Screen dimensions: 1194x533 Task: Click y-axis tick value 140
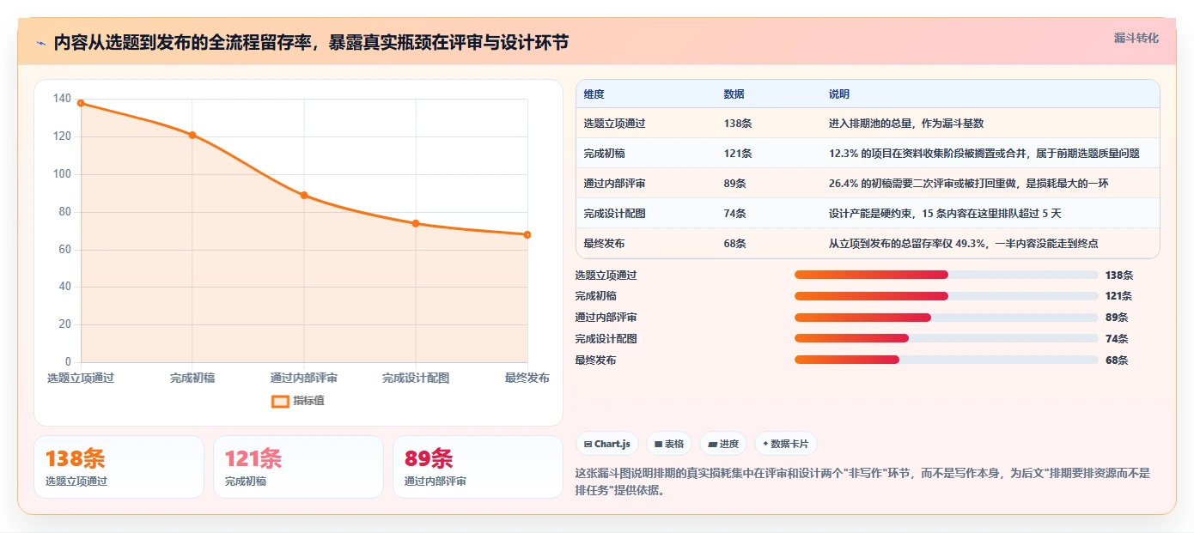62,99
